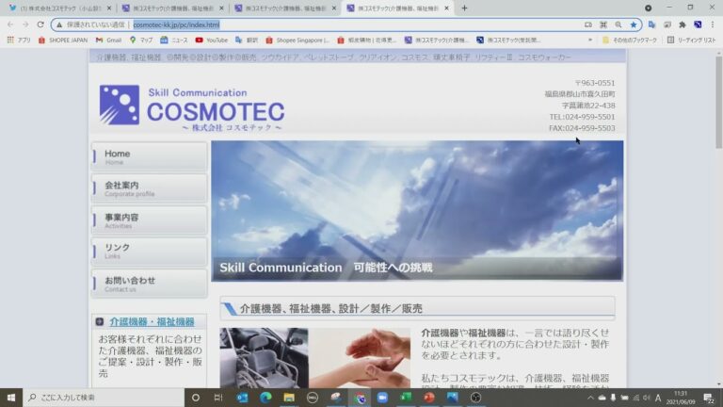Open the News bookmark (ニュース)
The width and height of the screenshot is (723, 407).
tap(174, 41)
